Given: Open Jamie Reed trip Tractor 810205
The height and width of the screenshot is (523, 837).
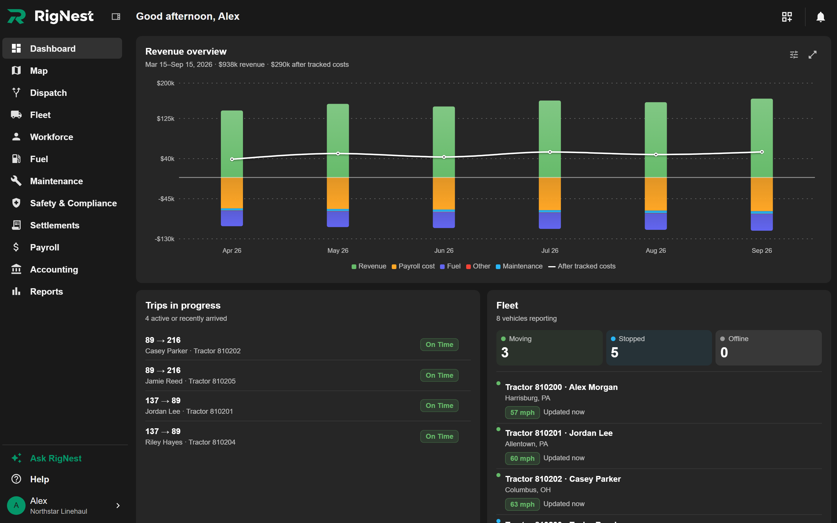Looking at the screenshot, I should (308, 375).
